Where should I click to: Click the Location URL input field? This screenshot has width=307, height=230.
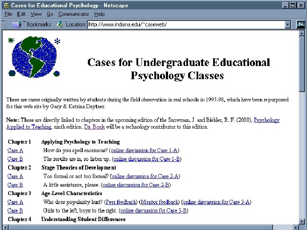[186, 25]
